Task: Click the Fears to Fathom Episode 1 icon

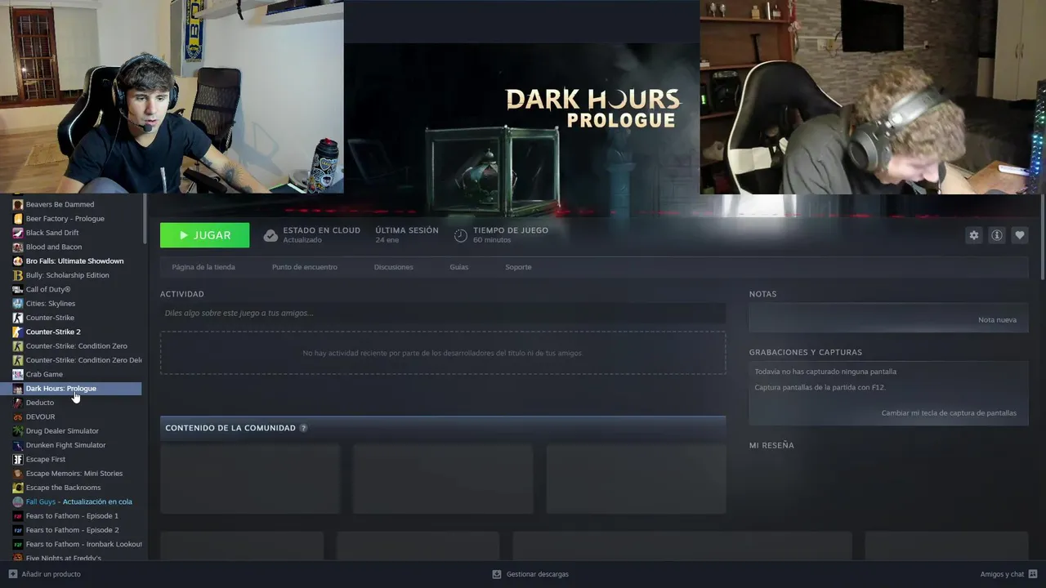Action: 18,516
